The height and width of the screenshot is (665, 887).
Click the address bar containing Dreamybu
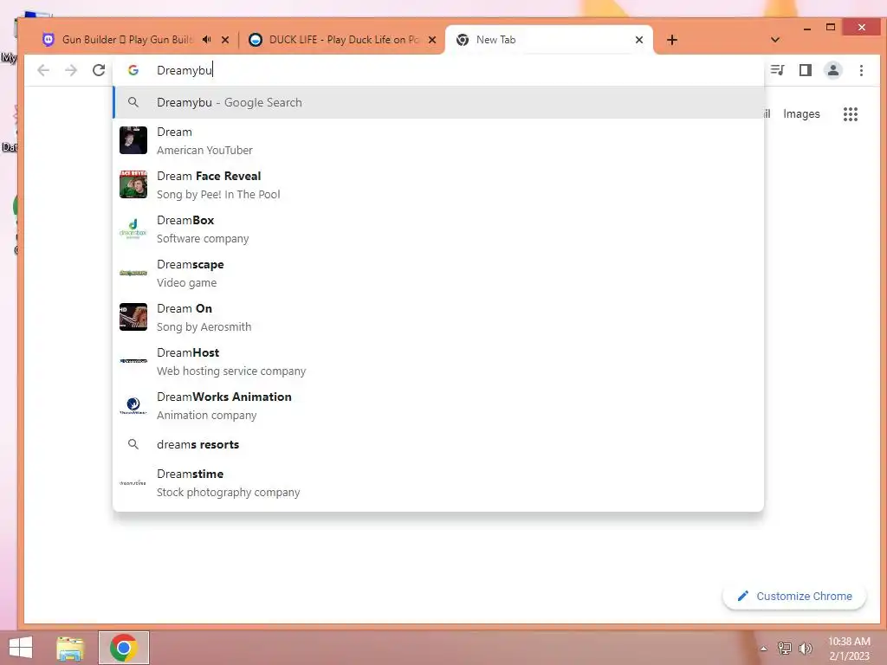pyautogui.click(x=438, y=70)
